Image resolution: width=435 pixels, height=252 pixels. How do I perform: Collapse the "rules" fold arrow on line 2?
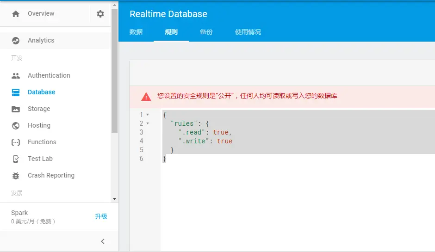tap(148, 123)
